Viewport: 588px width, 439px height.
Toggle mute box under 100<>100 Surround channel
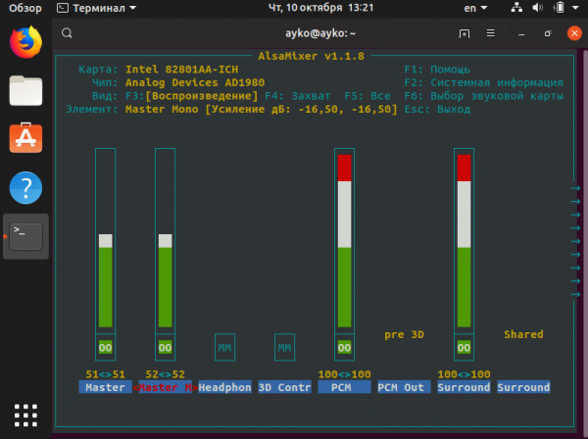(464, 348)
